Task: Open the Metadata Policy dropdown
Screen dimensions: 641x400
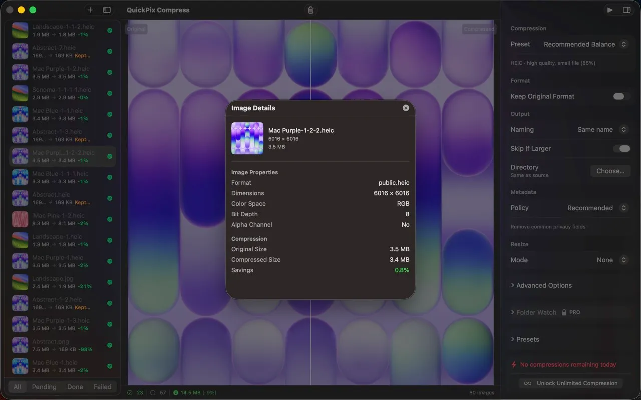Action: (x=597, y=208)
